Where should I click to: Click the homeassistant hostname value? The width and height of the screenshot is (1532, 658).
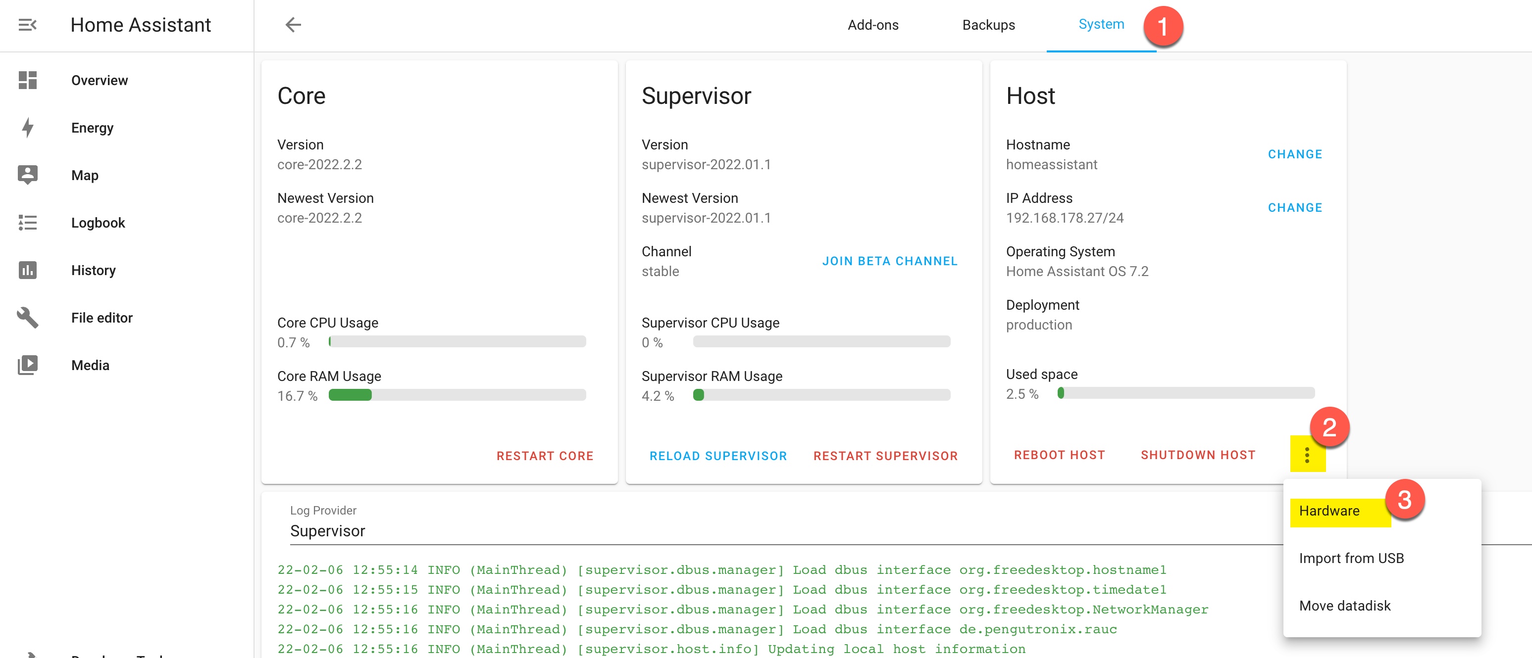coord(1052,165)
